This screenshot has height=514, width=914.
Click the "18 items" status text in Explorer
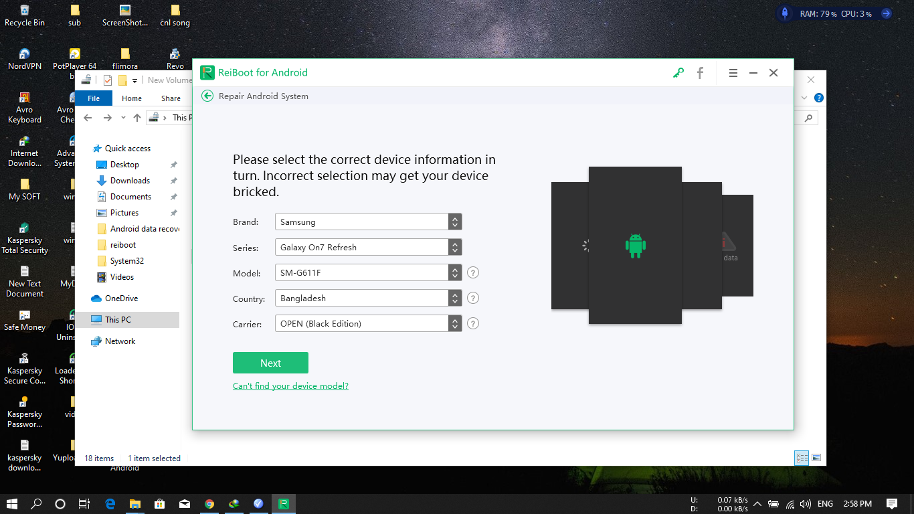click(99, 458)
